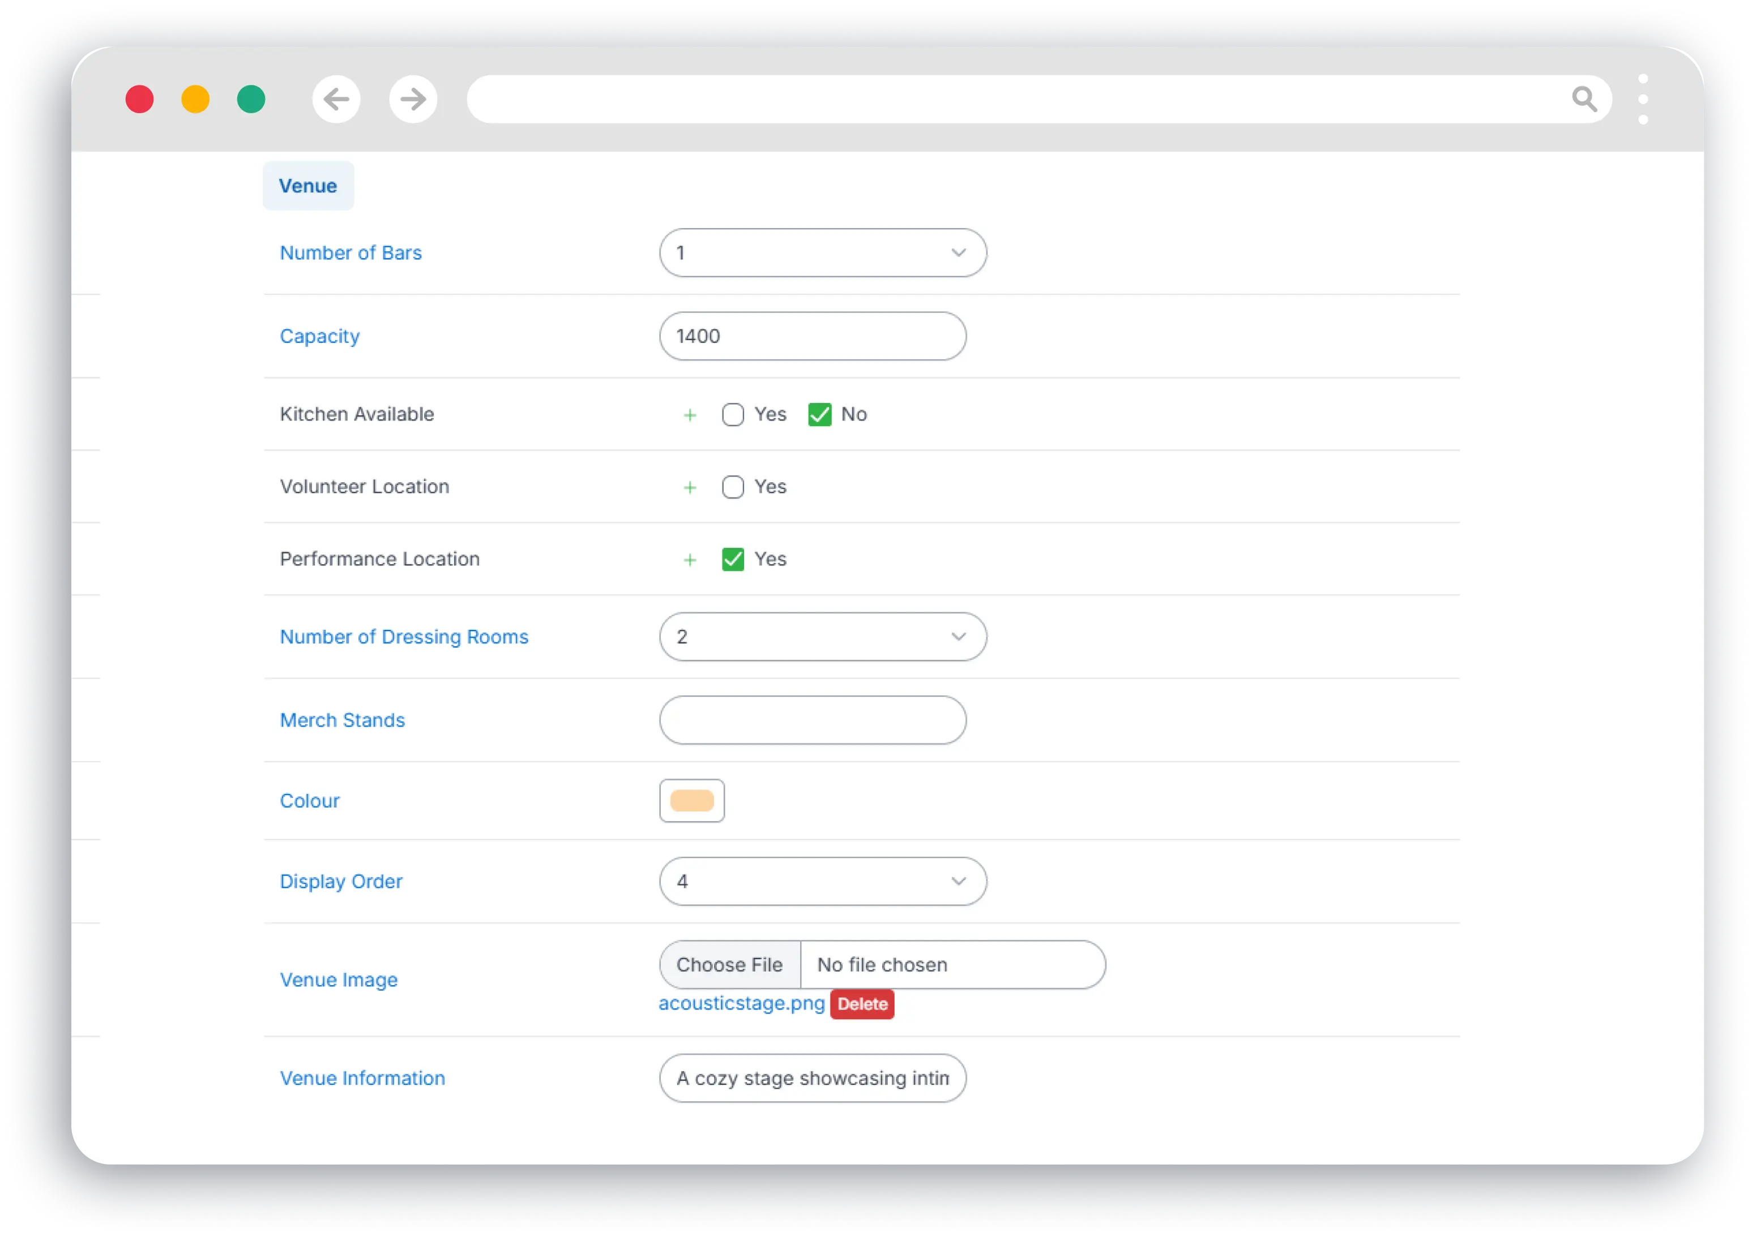Image resolution: width=1752 pixels, height=1237 pixels.
Task: Click the browser forward arrow button
Action: [x=413, y=99]
